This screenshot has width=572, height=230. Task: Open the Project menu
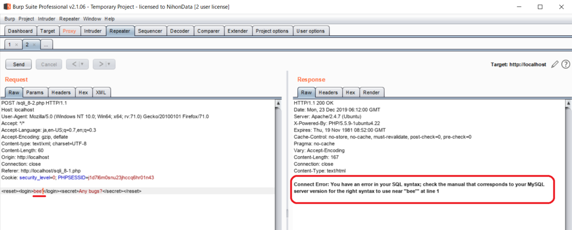[27, 19]
